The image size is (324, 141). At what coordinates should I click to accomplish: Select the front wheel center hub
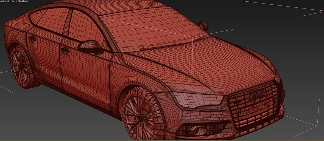[141, 118]
